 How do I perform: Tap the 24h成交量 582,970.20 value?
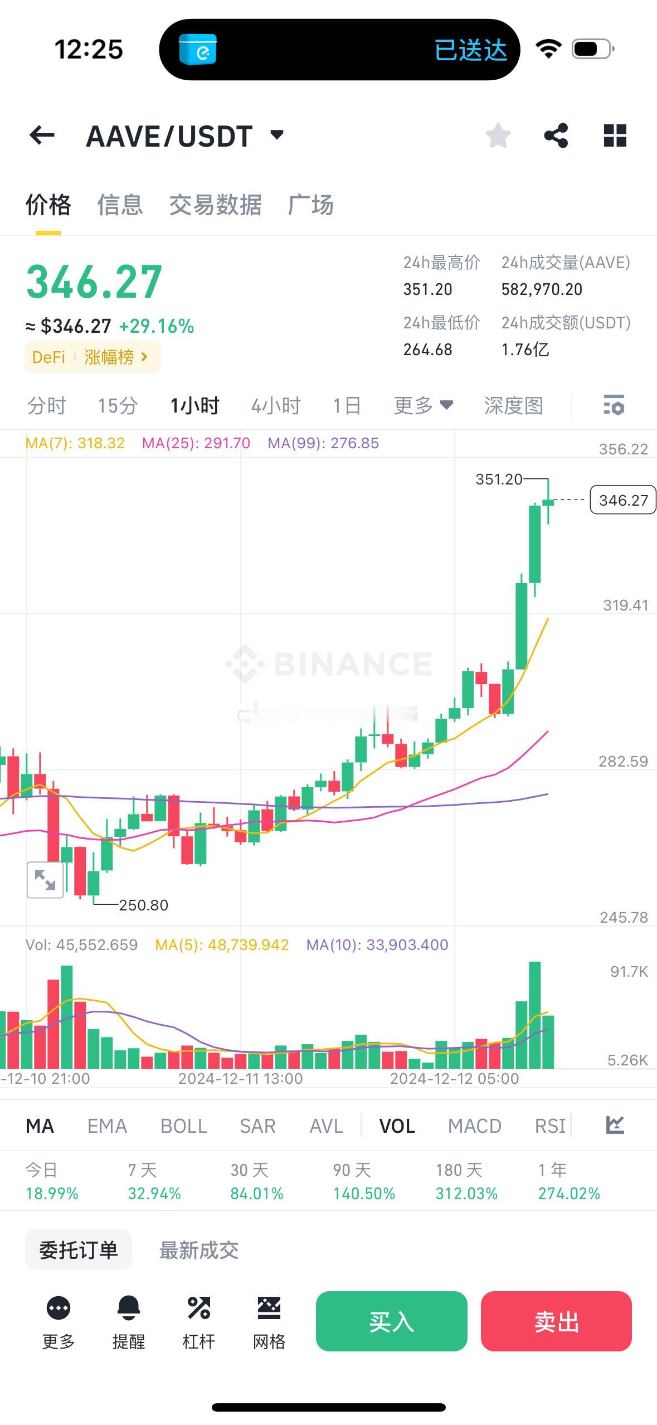point(542,289)
